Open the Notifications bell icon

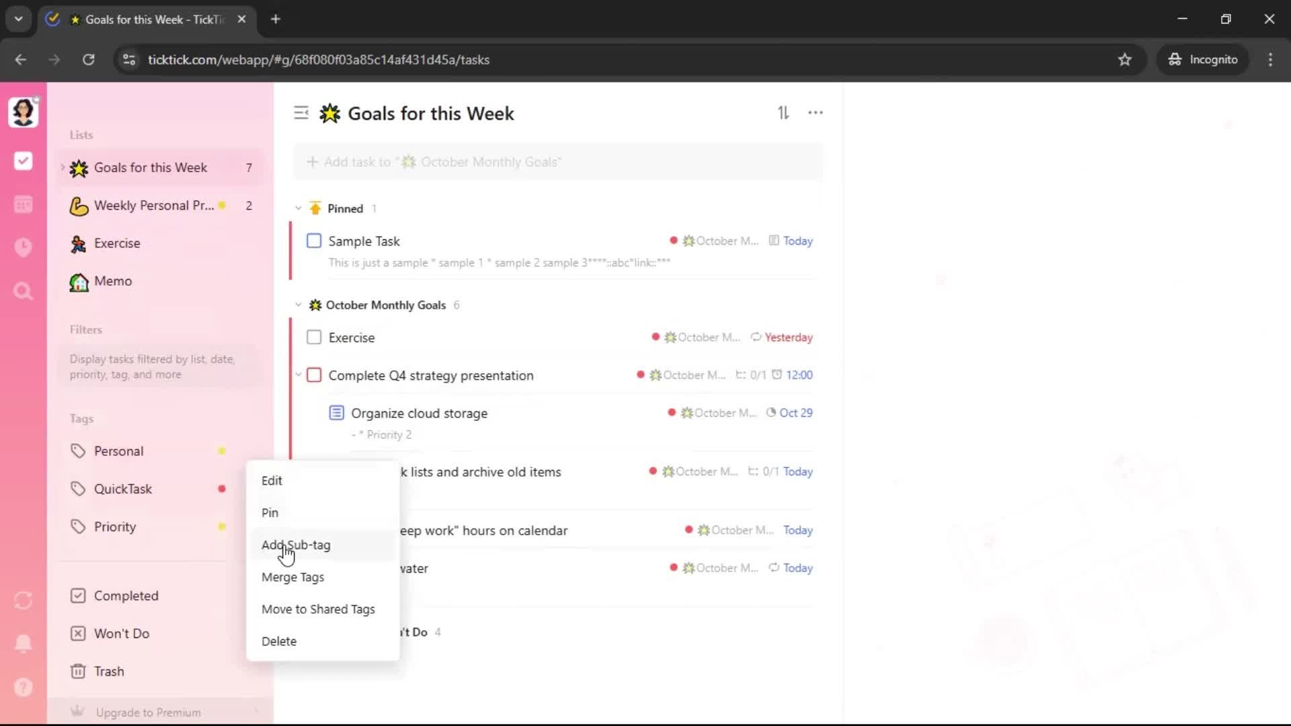point(23,643)
